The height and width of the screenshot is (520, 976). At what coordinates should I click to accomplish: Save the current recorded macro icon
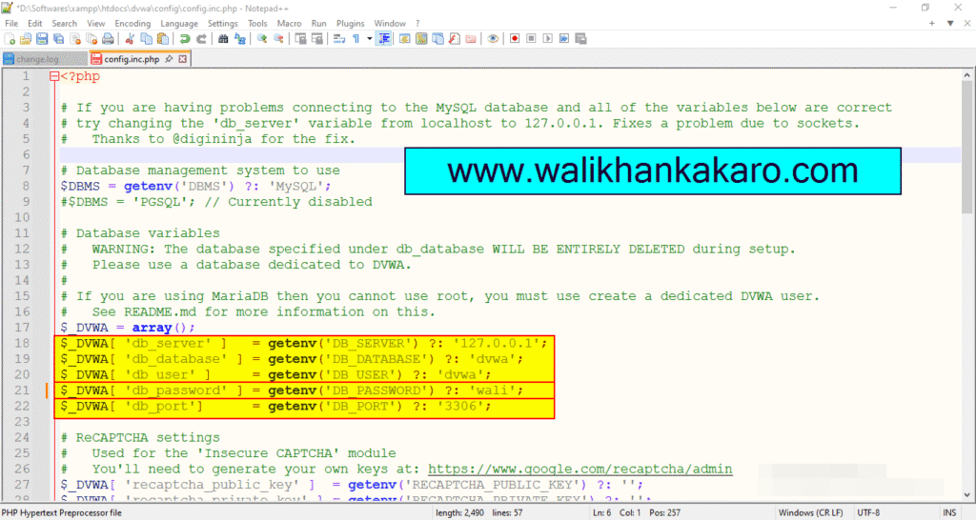(x=580, y=38)
